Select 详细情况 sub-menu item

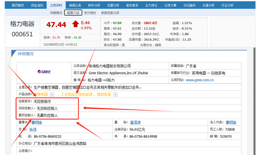tap(56, 13)
